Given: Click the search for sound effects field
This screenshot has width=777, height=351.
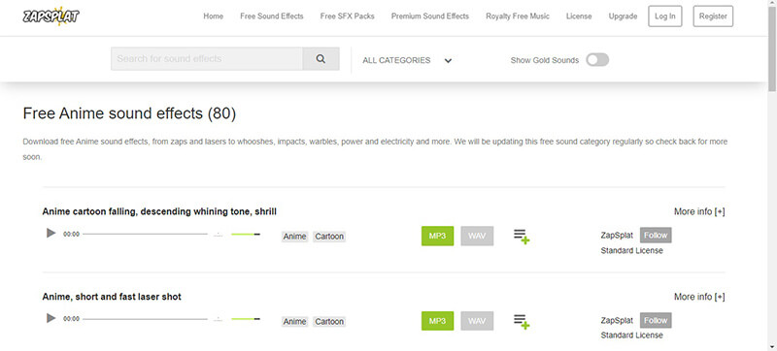Looking at the screenshot, I should 207,59.
